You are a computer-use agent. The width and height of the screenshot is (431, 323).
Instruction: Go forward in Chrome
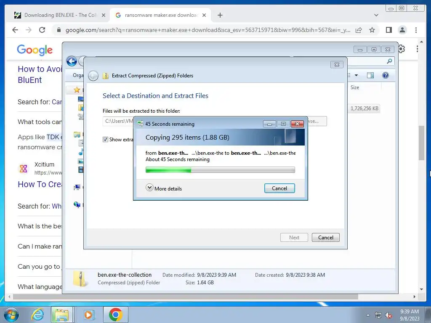pos(29,30)
